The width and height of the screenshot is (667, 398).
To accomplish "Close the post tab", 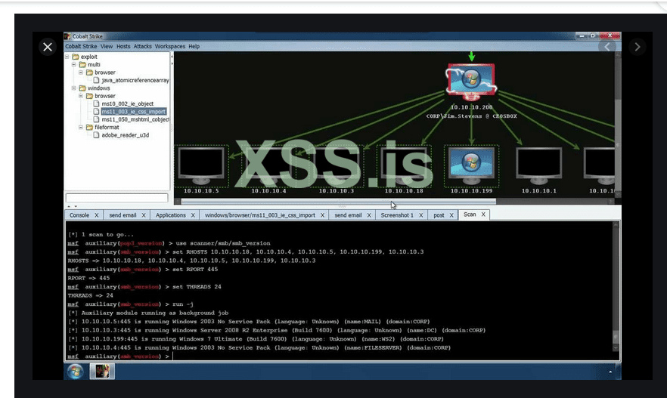I will (451, 215).
